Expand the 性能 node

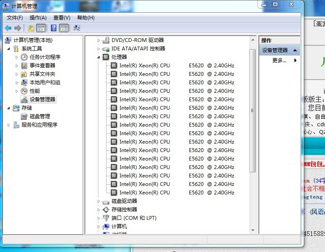click(17, 91)
